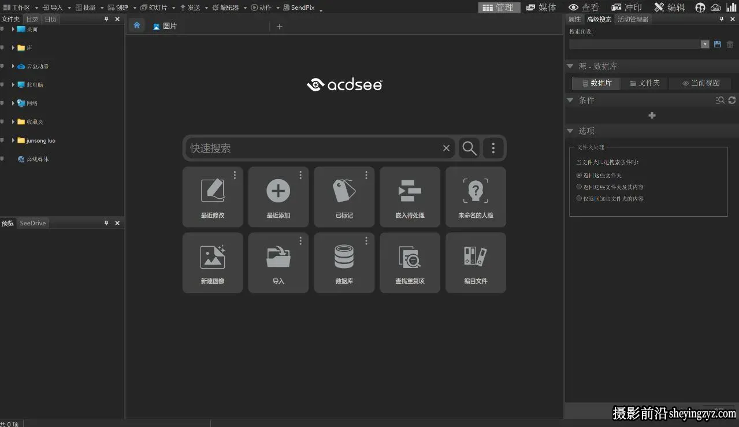This screenshot has width=739, height=427.
Task: Expand the 收藏夹 tree node
Action: tap(13, 122)
